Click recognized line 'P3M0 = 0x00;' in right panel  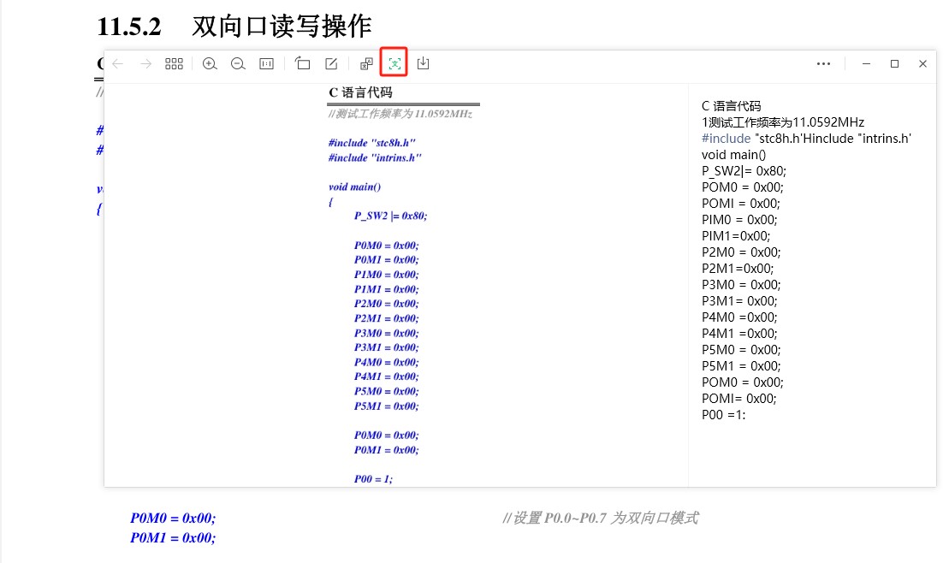[x=741, y=285]
